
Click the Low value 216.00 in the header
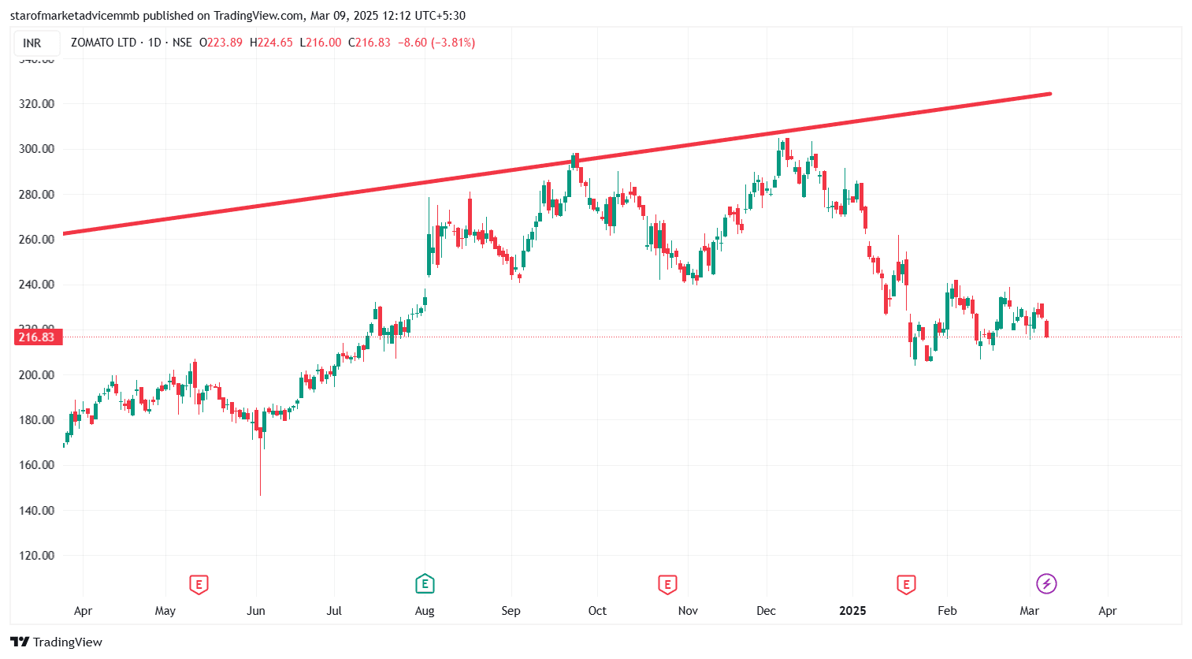click(x=324, y=43)
